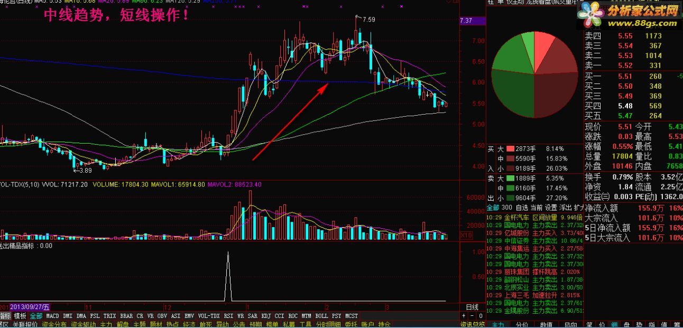The height and width of the screenshot is (328, 683).
Task: Click the 买五 5.47 order row
Action: [x=633, y=116]
